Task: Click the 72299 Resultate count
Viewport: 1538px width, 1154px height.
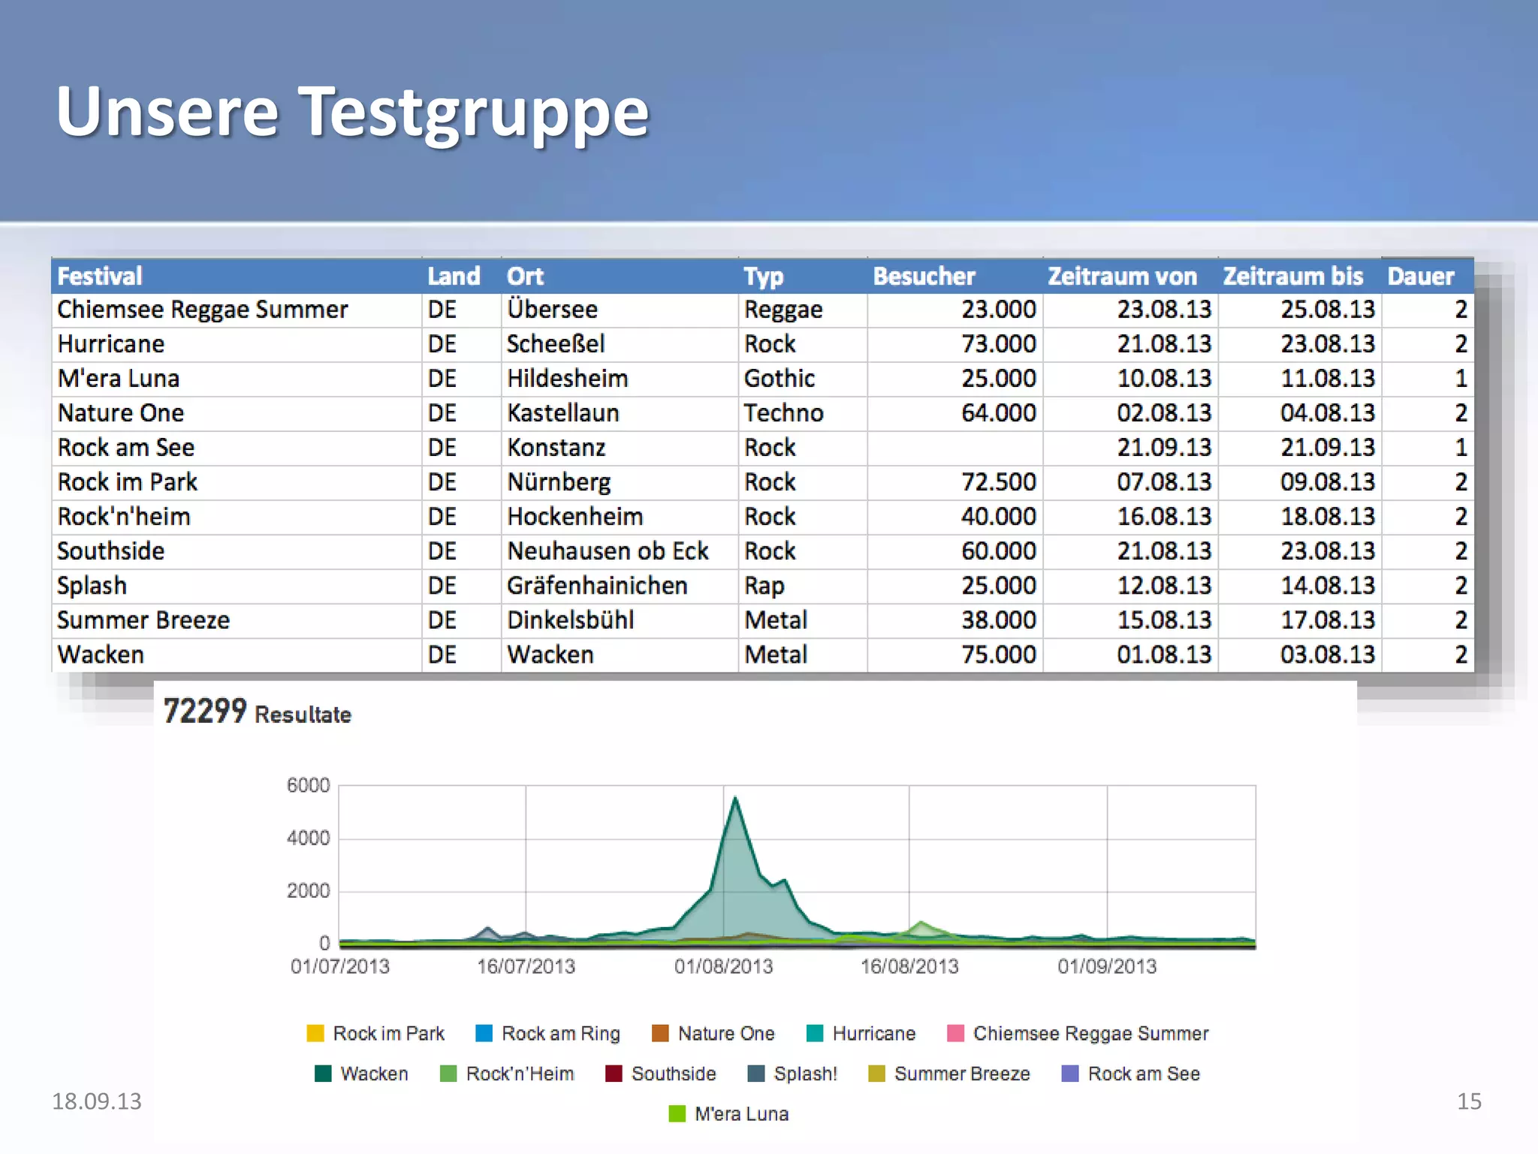Action: [x=257, y=711]
